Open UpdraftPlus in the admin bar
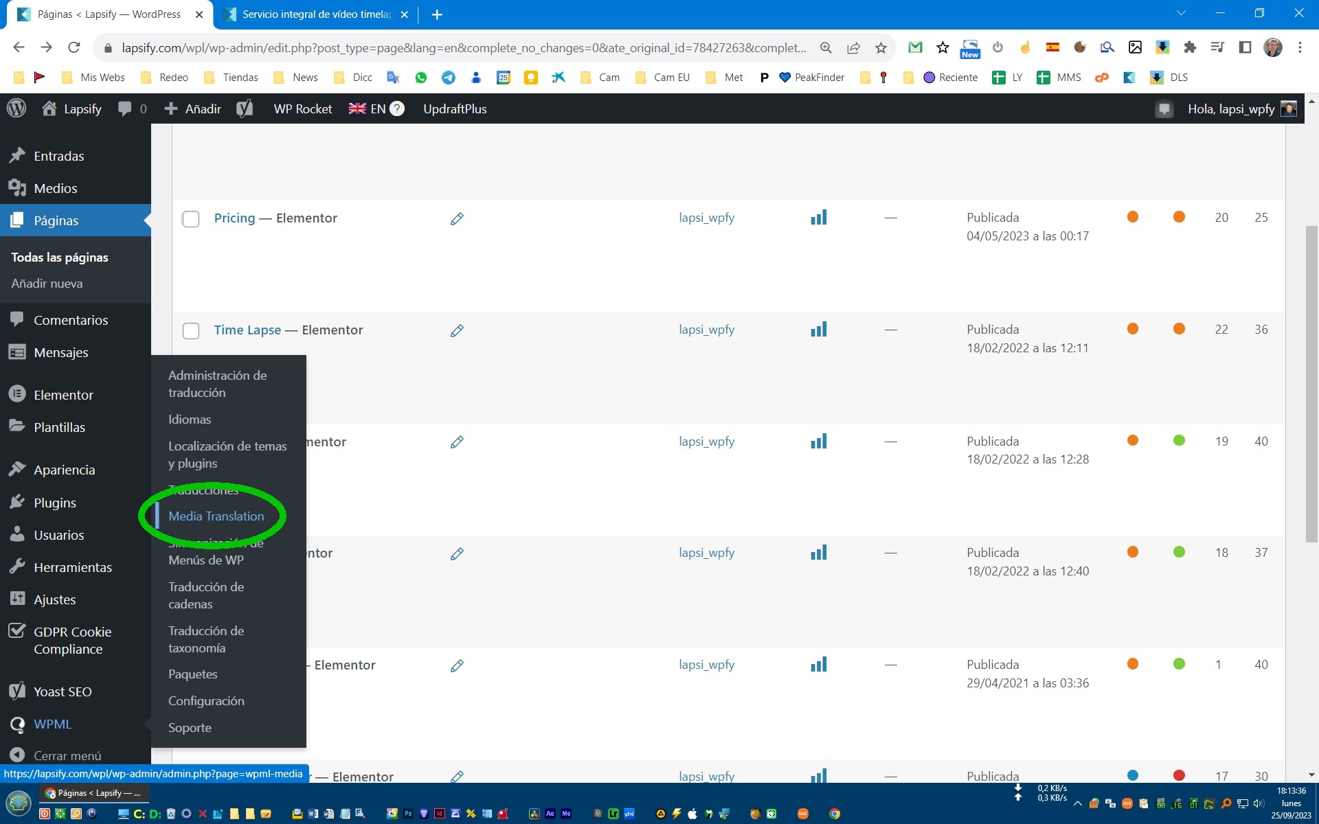Viewport: 1319px width, 824px height. click(455, 108)
